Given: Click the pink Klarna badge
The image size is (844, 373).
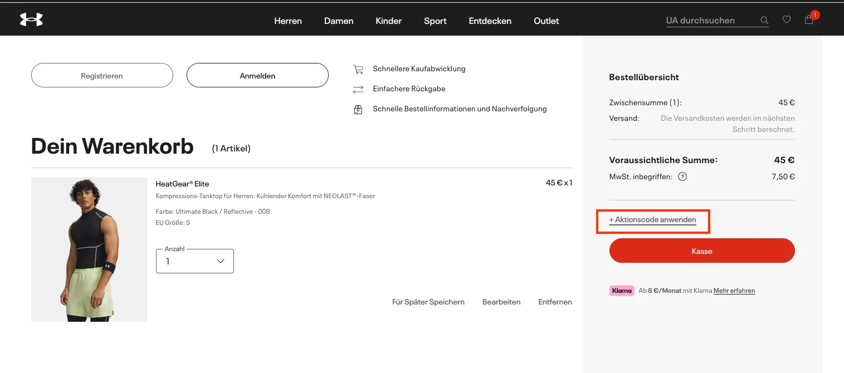Looking at the screenshot, I should point(622,291).
